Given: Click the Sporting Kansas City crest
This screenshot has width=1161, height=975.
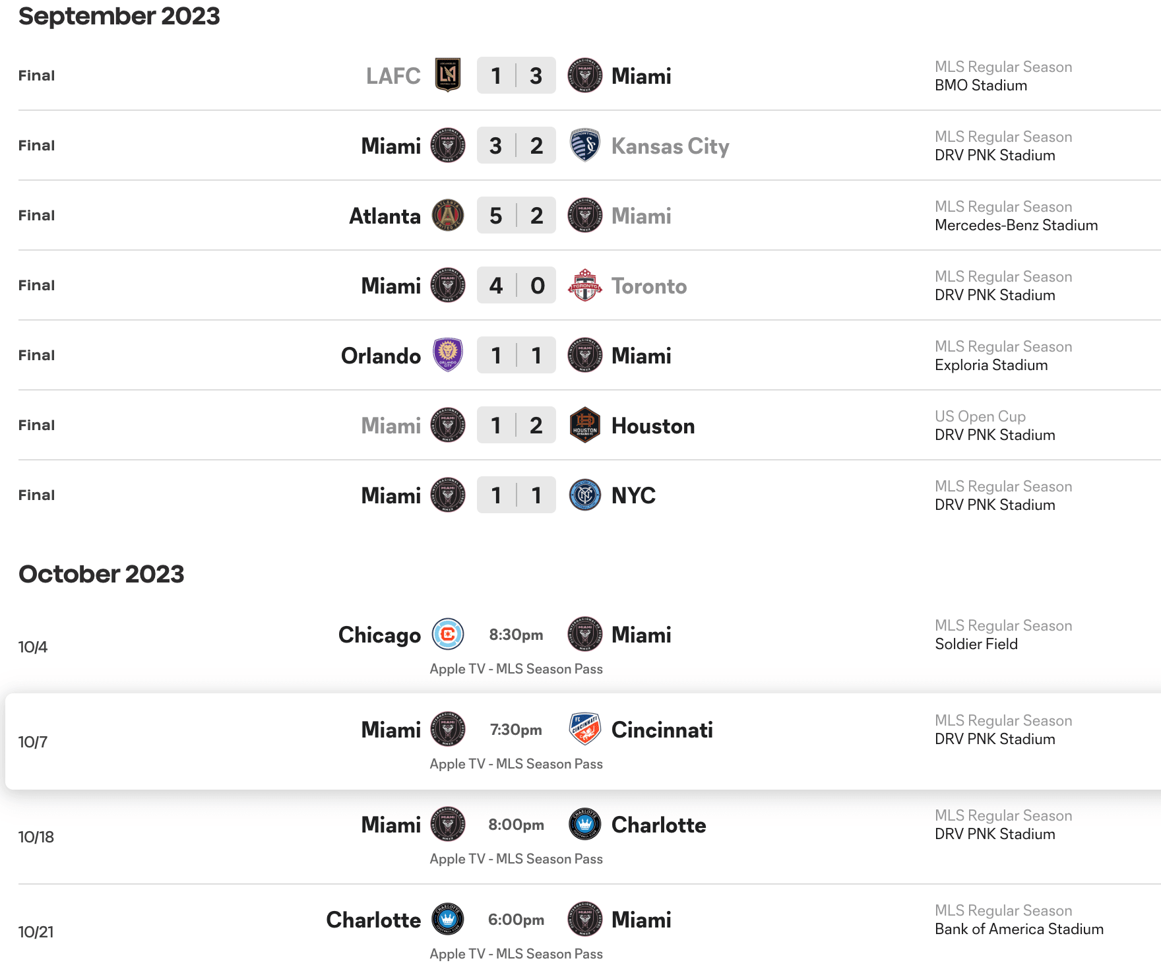Looking at the screenshot, I should tap(584, 145).
